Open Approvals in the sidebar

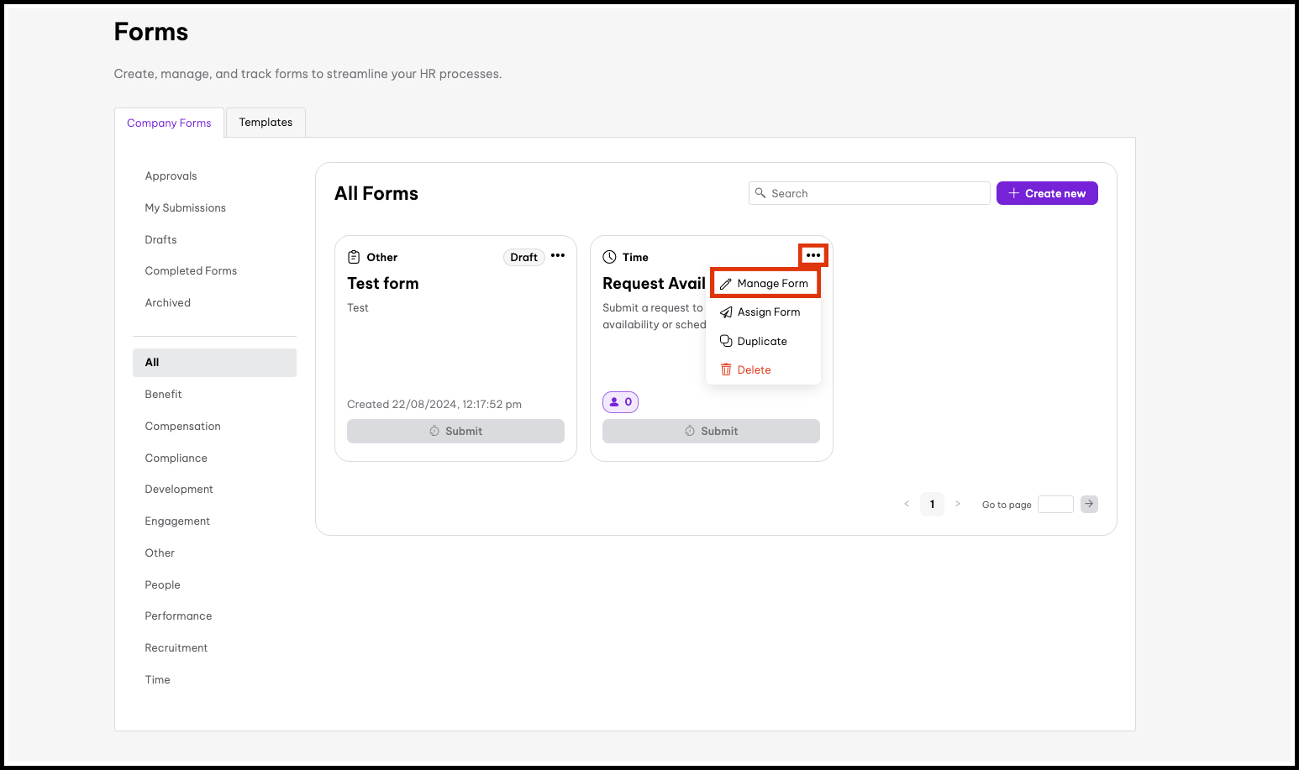point(171,176)
